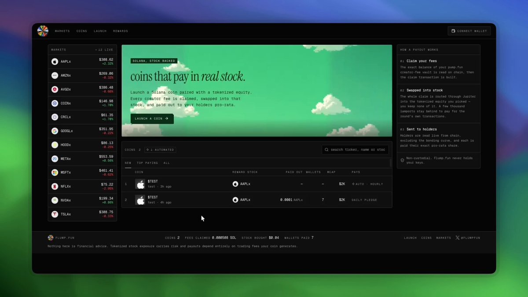Choose the COINx market icon

tap(55, 103)
